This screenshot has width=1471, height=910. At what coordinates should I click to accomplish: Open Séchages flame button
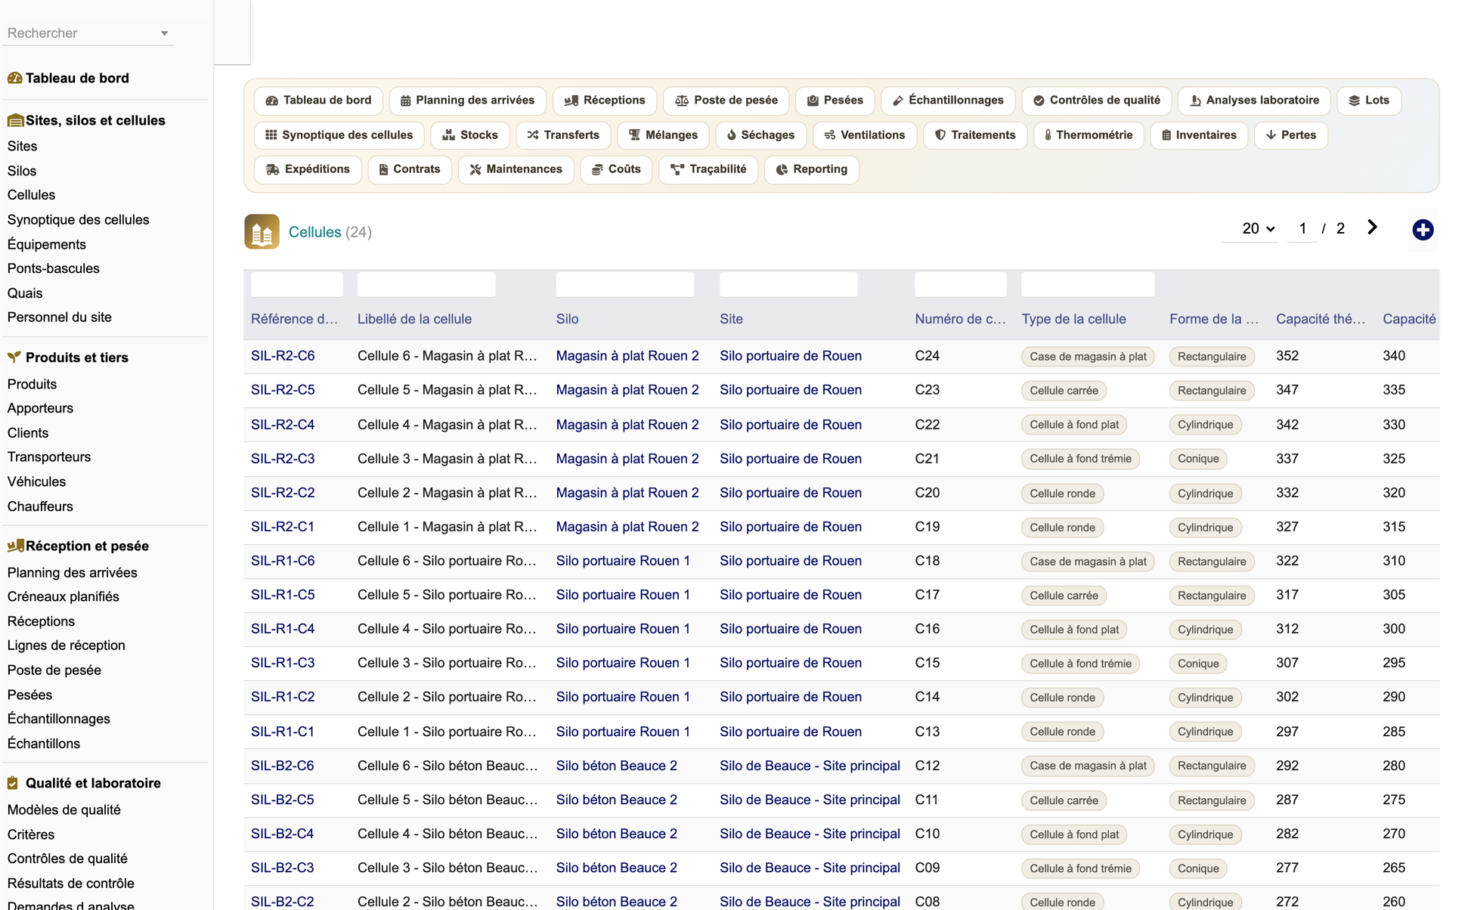pos(760,135)
